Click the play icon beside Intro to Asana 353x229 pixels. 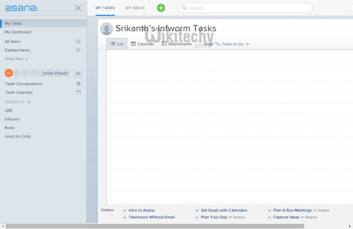point(125,210)
